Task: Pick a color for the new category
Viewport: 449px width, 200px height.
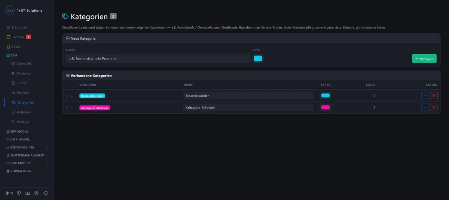Action: [258, 58]
